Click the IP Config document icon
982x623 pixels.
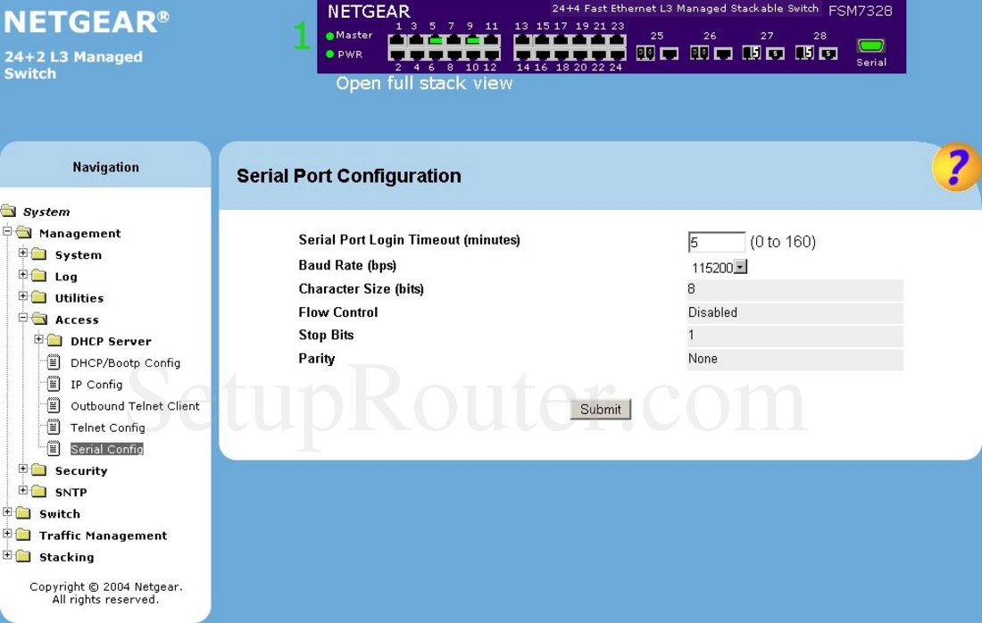(x=54, y=385)
